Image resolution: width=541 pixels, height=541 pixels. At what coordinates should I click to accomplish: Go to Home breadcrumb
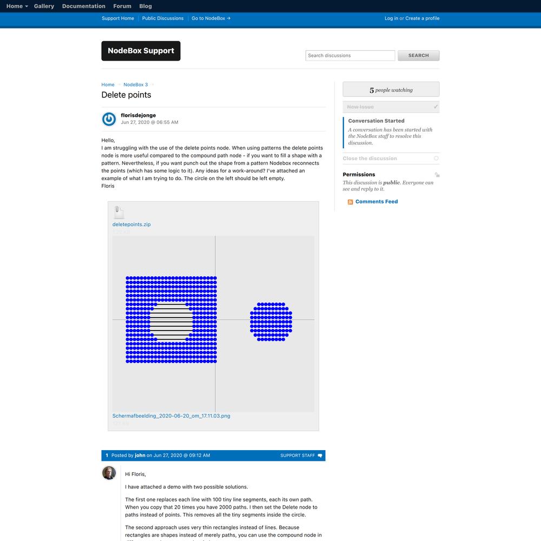(x=108, y=84)
